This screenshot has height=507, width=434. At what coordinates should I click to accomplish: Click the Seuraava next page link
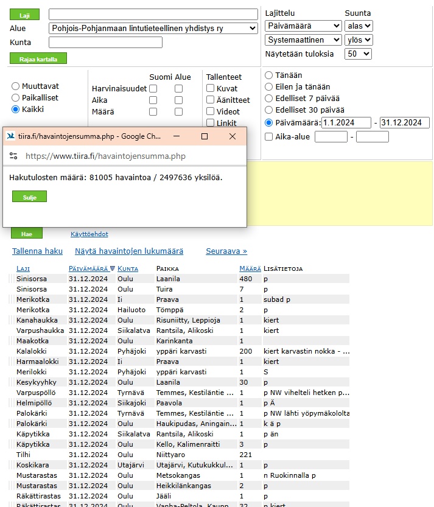(226, 251)
